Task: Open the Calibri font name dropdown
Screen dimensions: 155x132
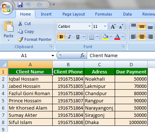Action: pyautogui.click(x=89, y=26)
